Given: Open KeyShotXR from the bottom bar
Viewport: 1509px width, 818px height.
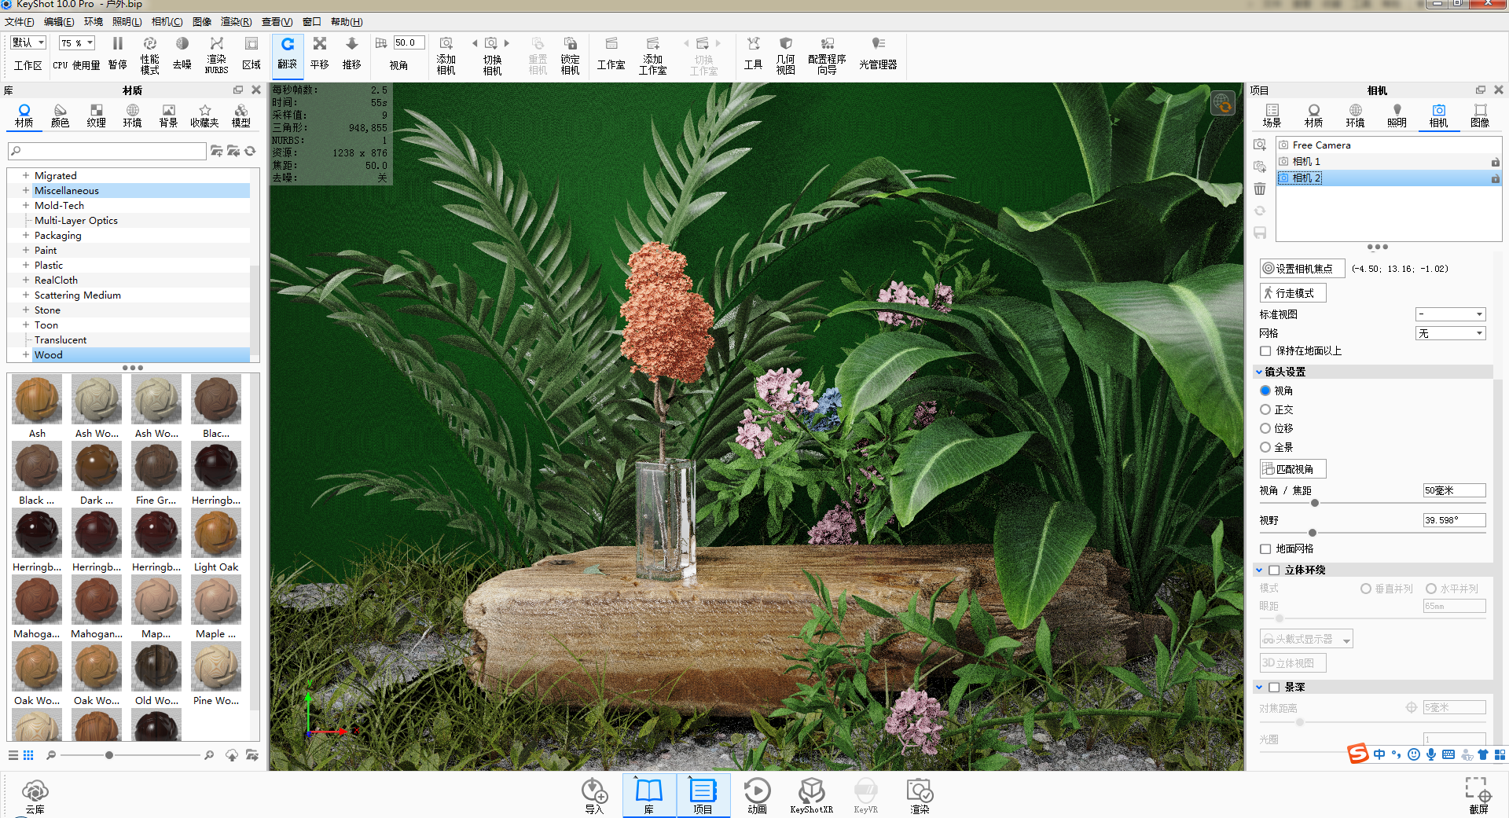Looking at the screenshot, I should [811, 795].
